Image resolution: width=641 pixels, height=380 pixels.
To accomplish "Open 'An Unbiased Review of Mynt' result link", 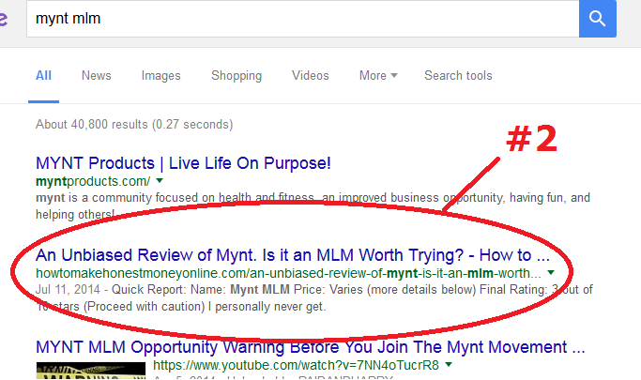I will [293, 255].
